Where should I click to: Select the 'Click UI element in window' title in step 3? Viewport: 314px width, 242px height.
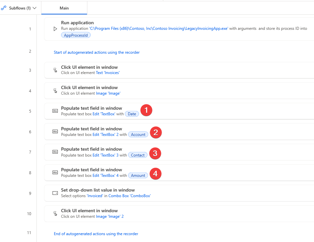89,67
